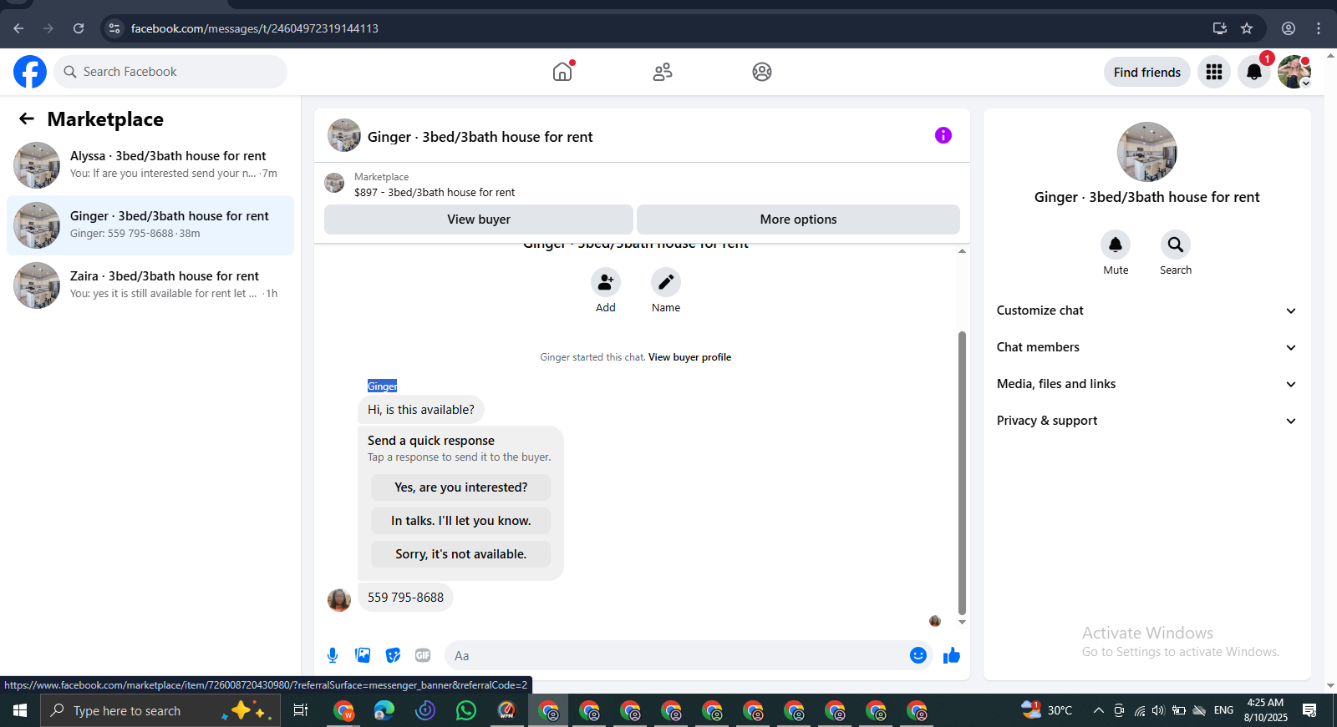Select the Ginger 3bed/3bath conversation

click(150, 225)
